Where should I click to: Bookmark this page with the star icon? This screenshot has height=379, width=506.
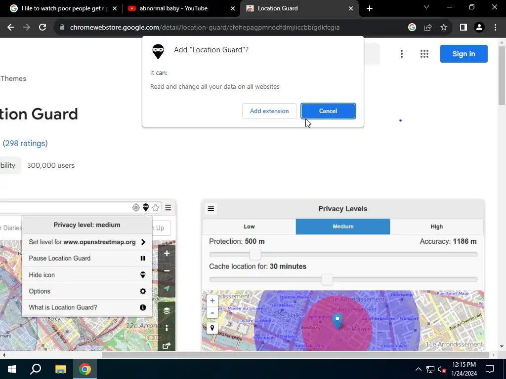[x=444, y=28]
